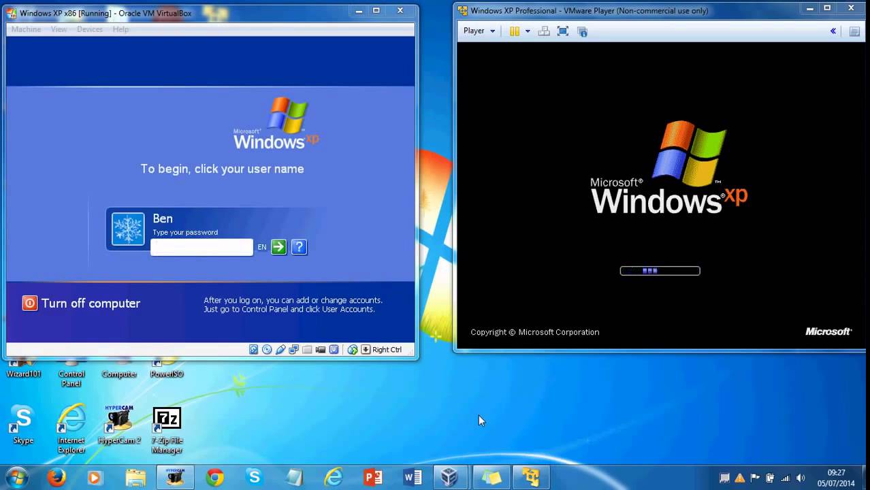The image size is (870, 490).
Task: Click the shared folders icon in VirtualBox status bar
Action: [x=307, y=350]
